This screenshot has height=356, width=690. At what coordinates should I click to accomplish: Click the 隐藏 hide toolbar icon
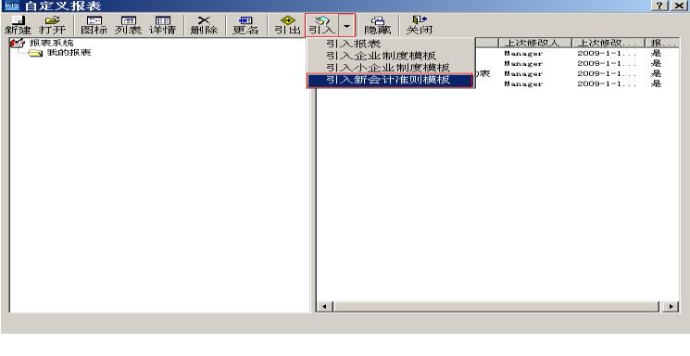coord(377,25)
